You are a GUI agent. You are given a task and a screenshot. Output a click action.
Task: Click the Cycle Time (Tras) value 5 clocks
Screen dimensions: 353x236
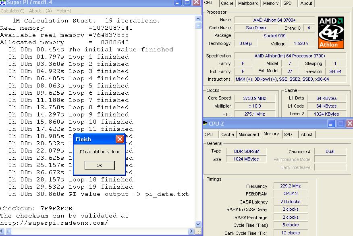coord(291,225)
